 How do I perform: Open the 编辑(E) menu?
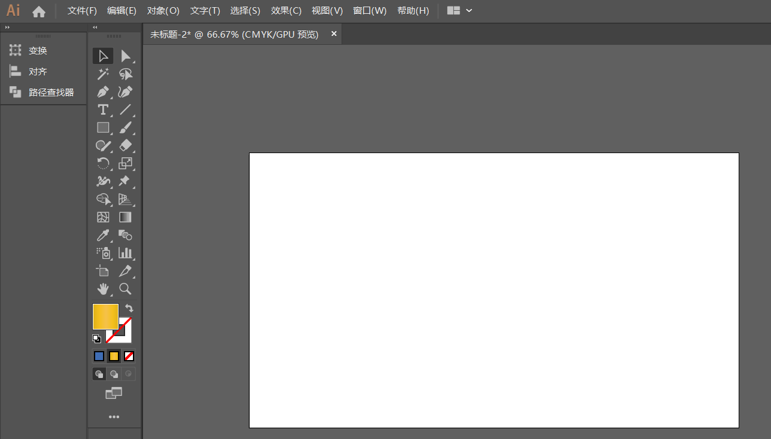[x=122, y=11]
